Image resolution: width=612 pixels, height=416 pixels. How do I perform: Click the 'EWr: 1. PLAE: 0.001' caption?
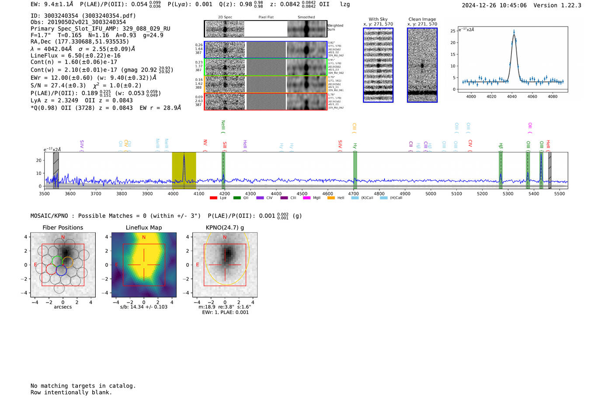tap(225, 313)
